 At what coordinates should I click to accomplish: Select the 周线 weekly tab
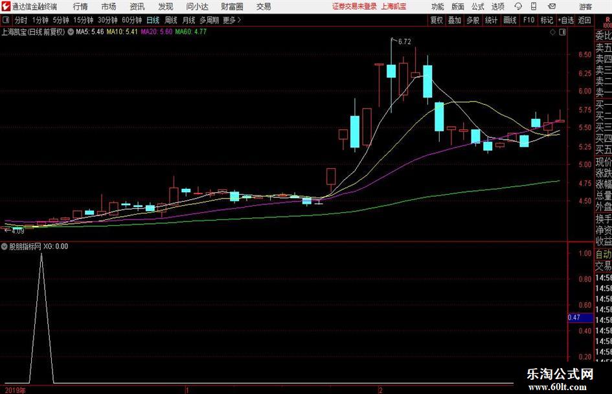pos(170,20)
